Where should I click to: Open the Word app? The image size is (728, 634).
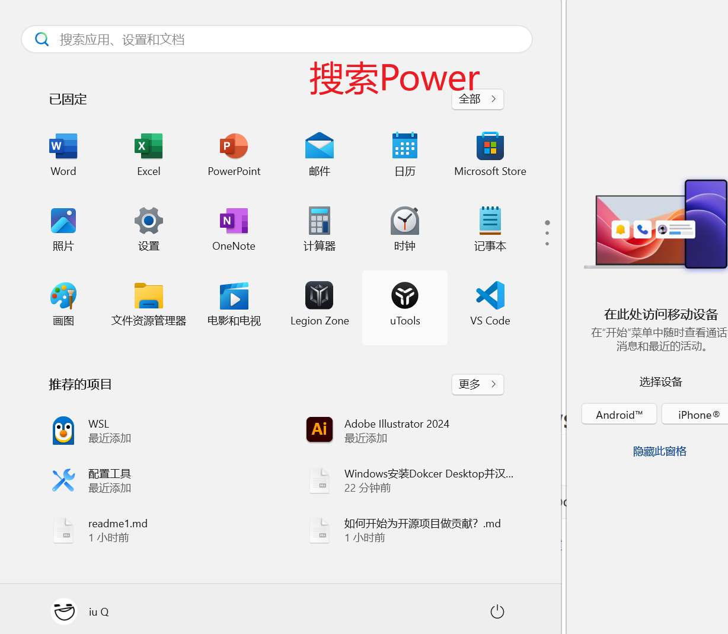click(63, 155)
